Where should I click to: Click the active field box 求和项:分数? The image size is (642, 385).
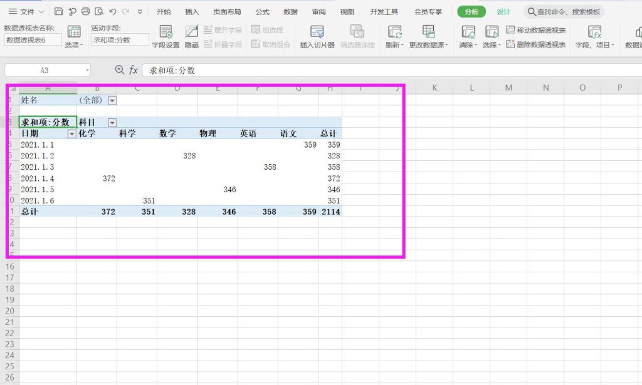[120, 39]
